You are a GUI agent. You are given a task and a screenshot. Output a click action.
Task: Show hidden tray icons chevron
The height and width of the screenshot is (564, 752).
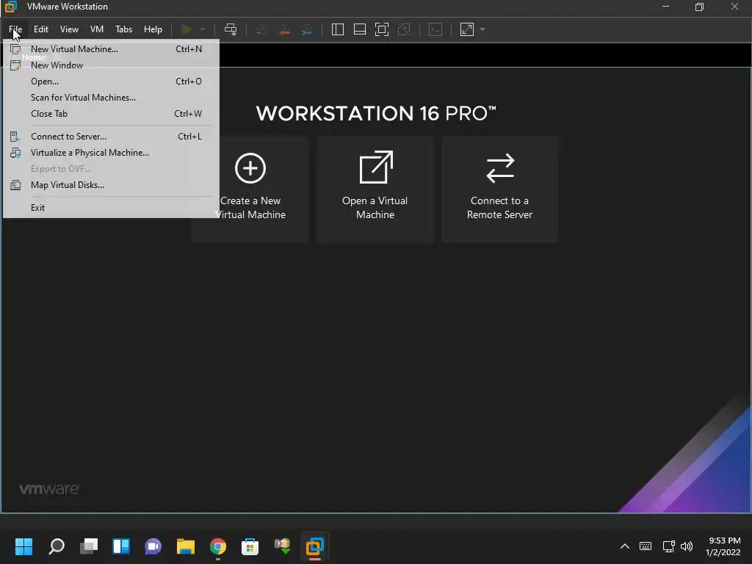624,546
